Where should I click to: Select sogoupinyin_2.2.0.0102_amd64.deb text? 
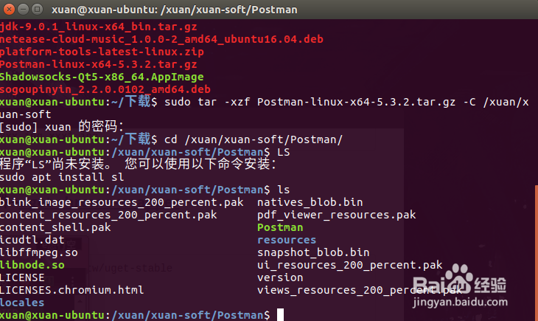[x=105, y=89]
